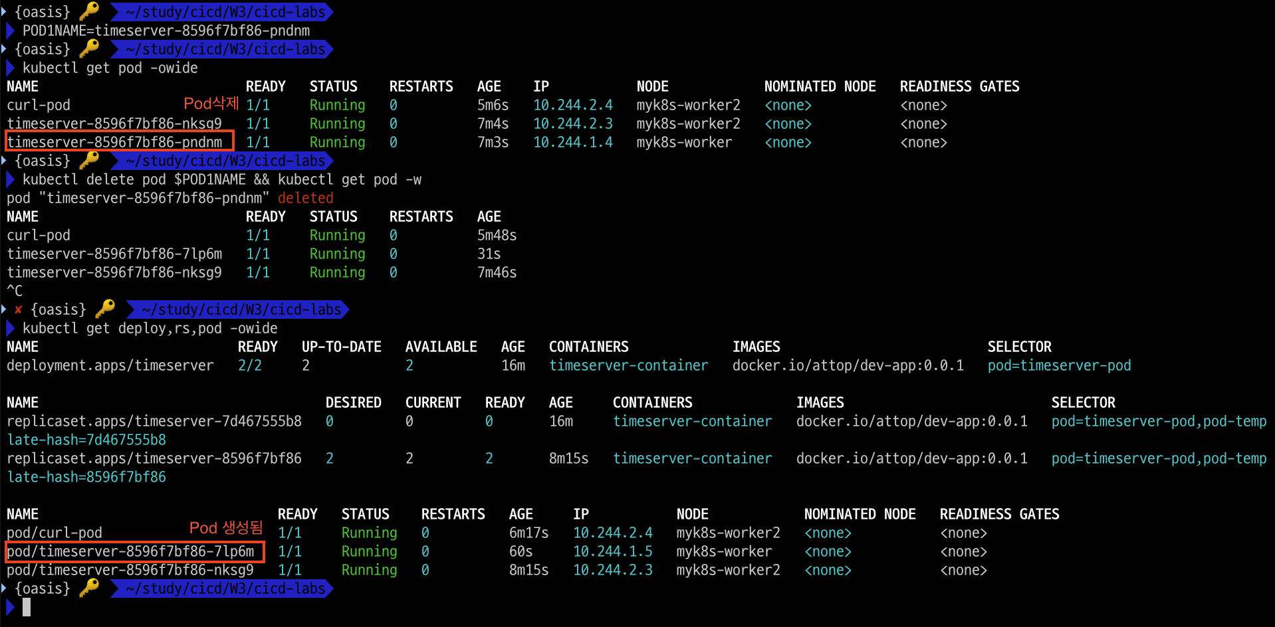The image size is (1275, 627).
Task: Click the deployment selector "pod=timeserver-pod"
Action: tap(1060, 365)
